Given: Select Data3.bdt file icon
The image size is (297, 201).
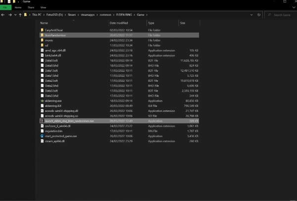Looking at the screenshot, I should (x=42, y=91).
